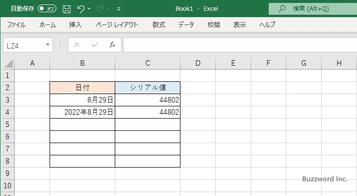Select row 1 header
Screen dimensions: 357x196
pos(7,75)
